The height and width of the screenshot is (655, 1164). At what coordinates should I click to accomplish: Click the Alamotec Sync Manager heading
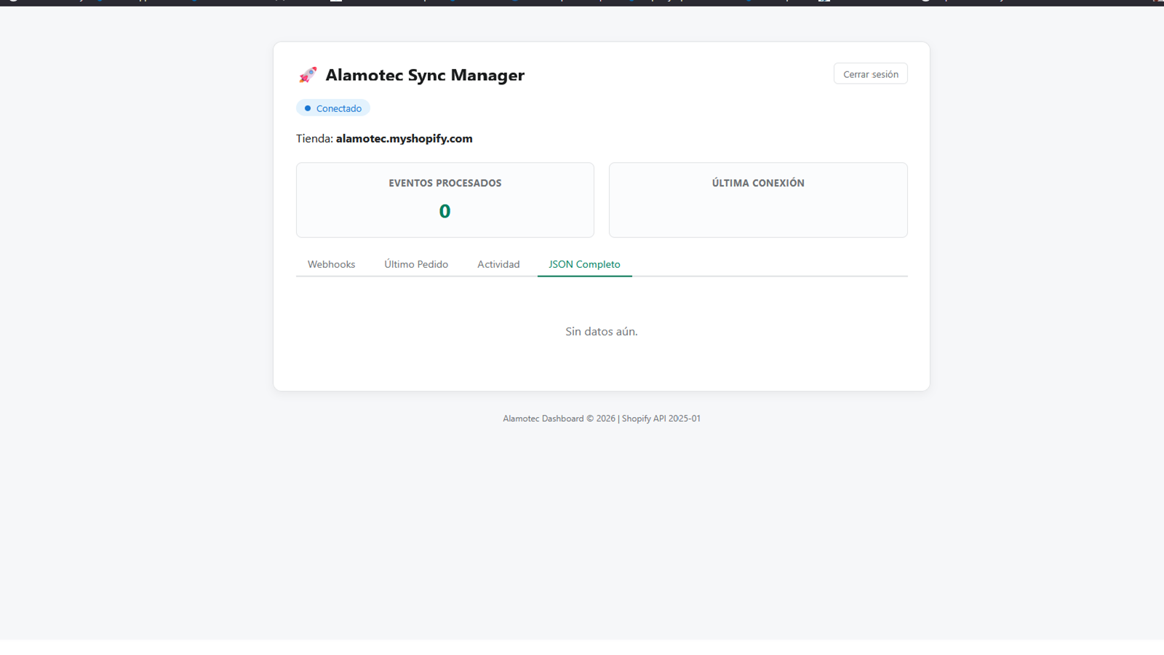coord(425,75)
